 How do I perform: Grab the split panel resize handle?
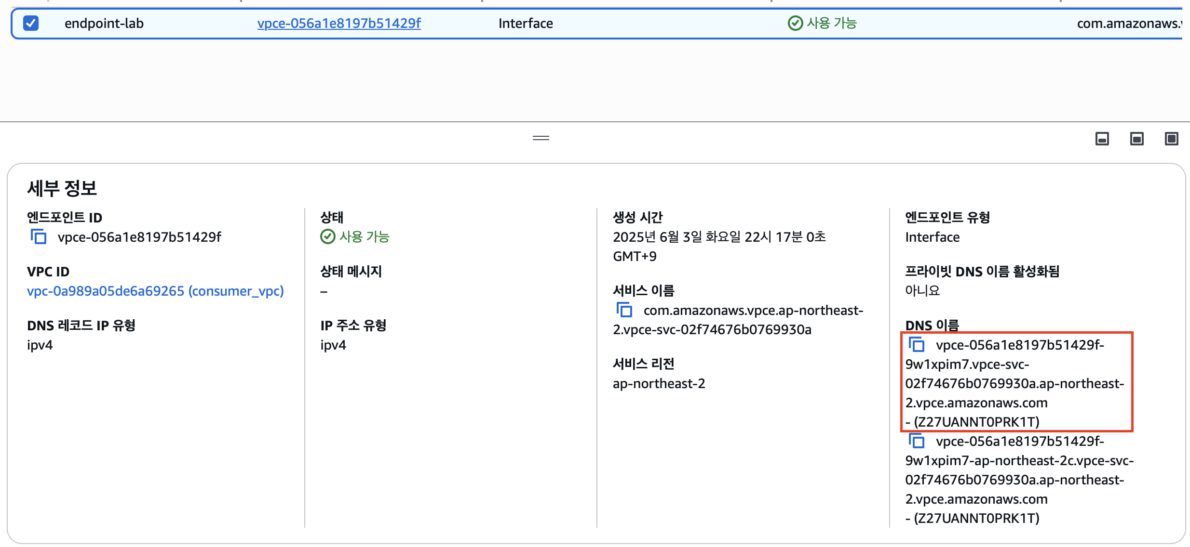pyautogui.click(x=541, y=138)
